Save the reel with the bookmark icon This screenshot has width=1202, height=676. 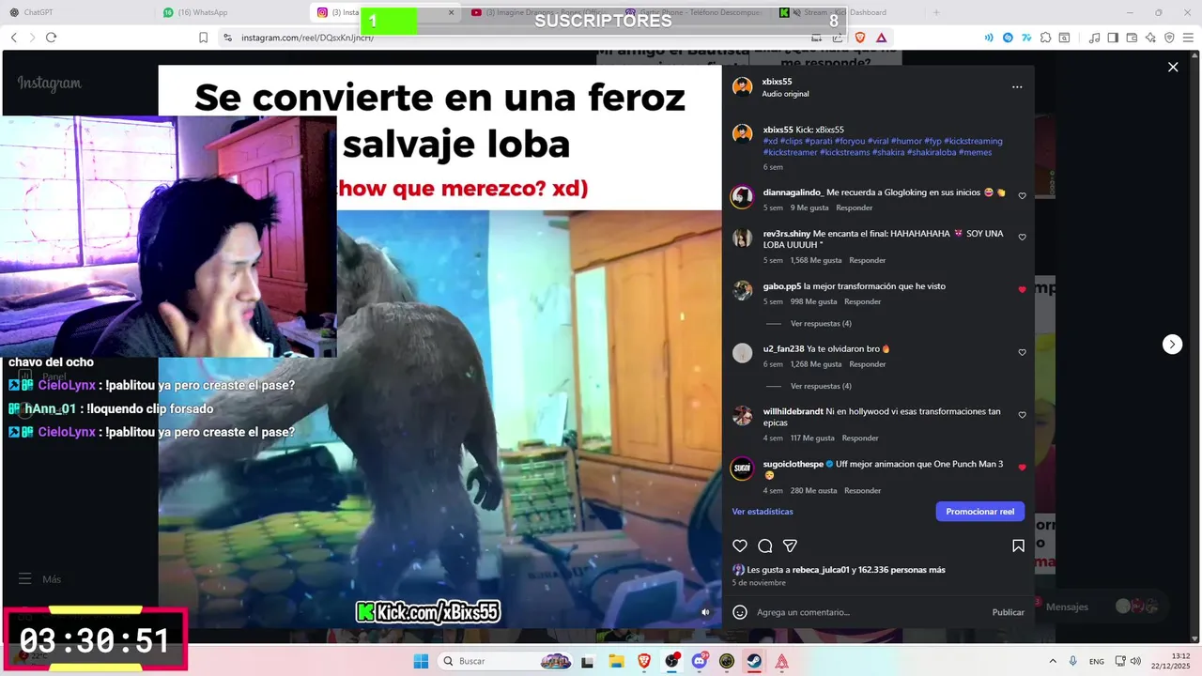(1018, 545)
